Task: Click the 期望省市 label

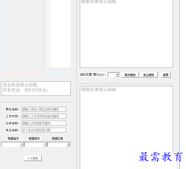Action: 14,139
